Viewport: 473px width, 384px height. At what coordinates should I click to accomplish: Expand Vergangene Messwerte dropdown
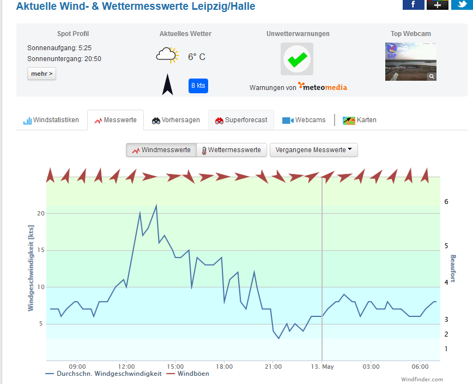tap(314, 150)
